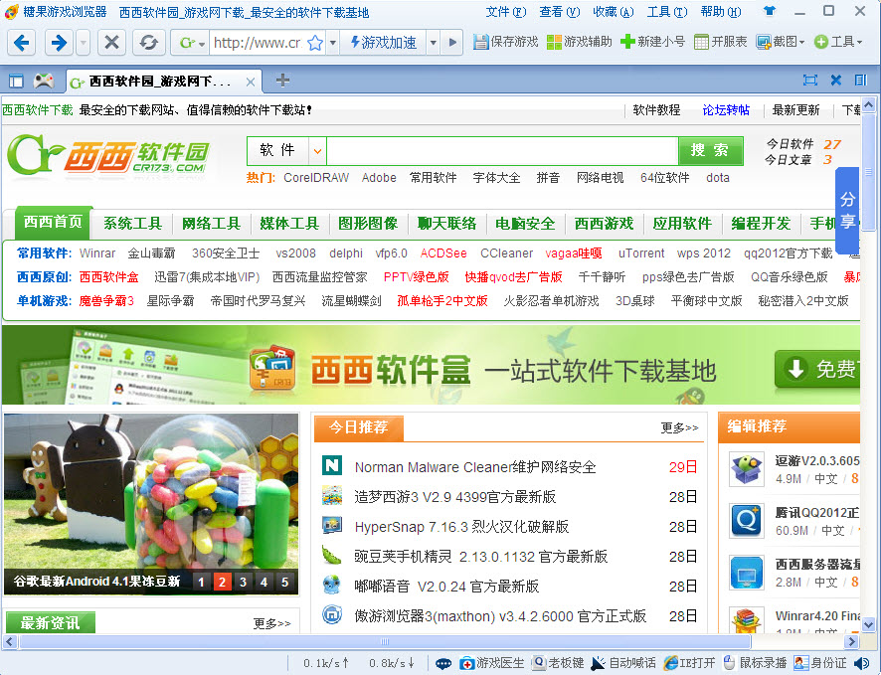Add a new tab with plus button
This screenshot has height=675, width=881.
[x=282, y=81]
